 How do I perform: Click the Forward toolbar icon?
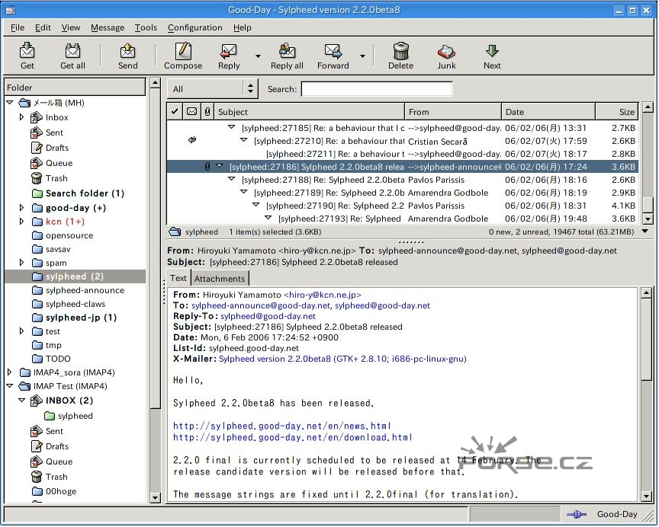[x=333, y=51]
